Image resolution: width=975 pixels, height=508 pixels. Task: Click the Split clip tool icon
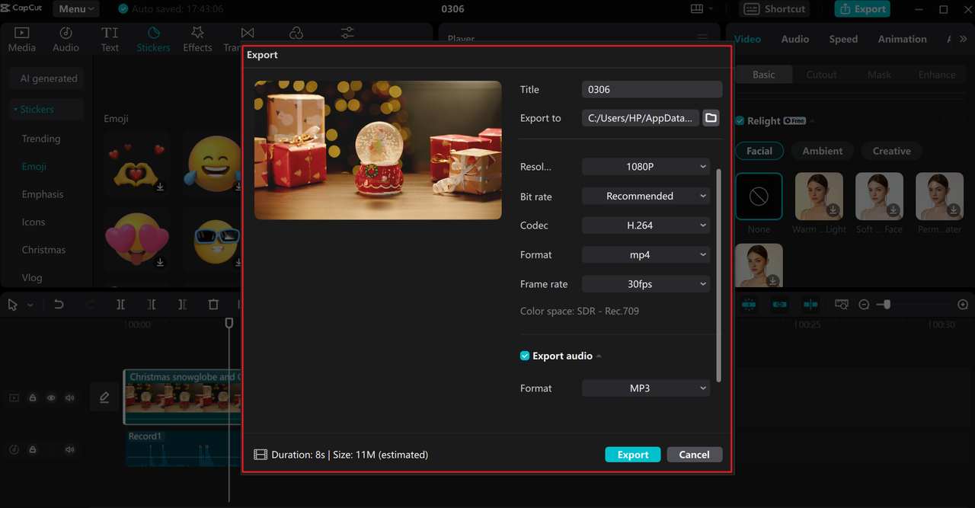[120, 305]
